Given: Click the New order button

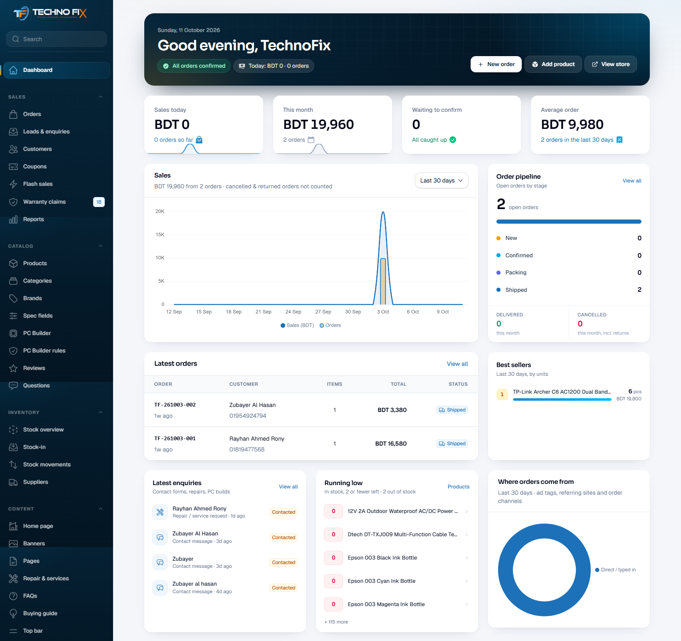Looking at the screenshot, I should pyautogui.click(x=496, y=64).
